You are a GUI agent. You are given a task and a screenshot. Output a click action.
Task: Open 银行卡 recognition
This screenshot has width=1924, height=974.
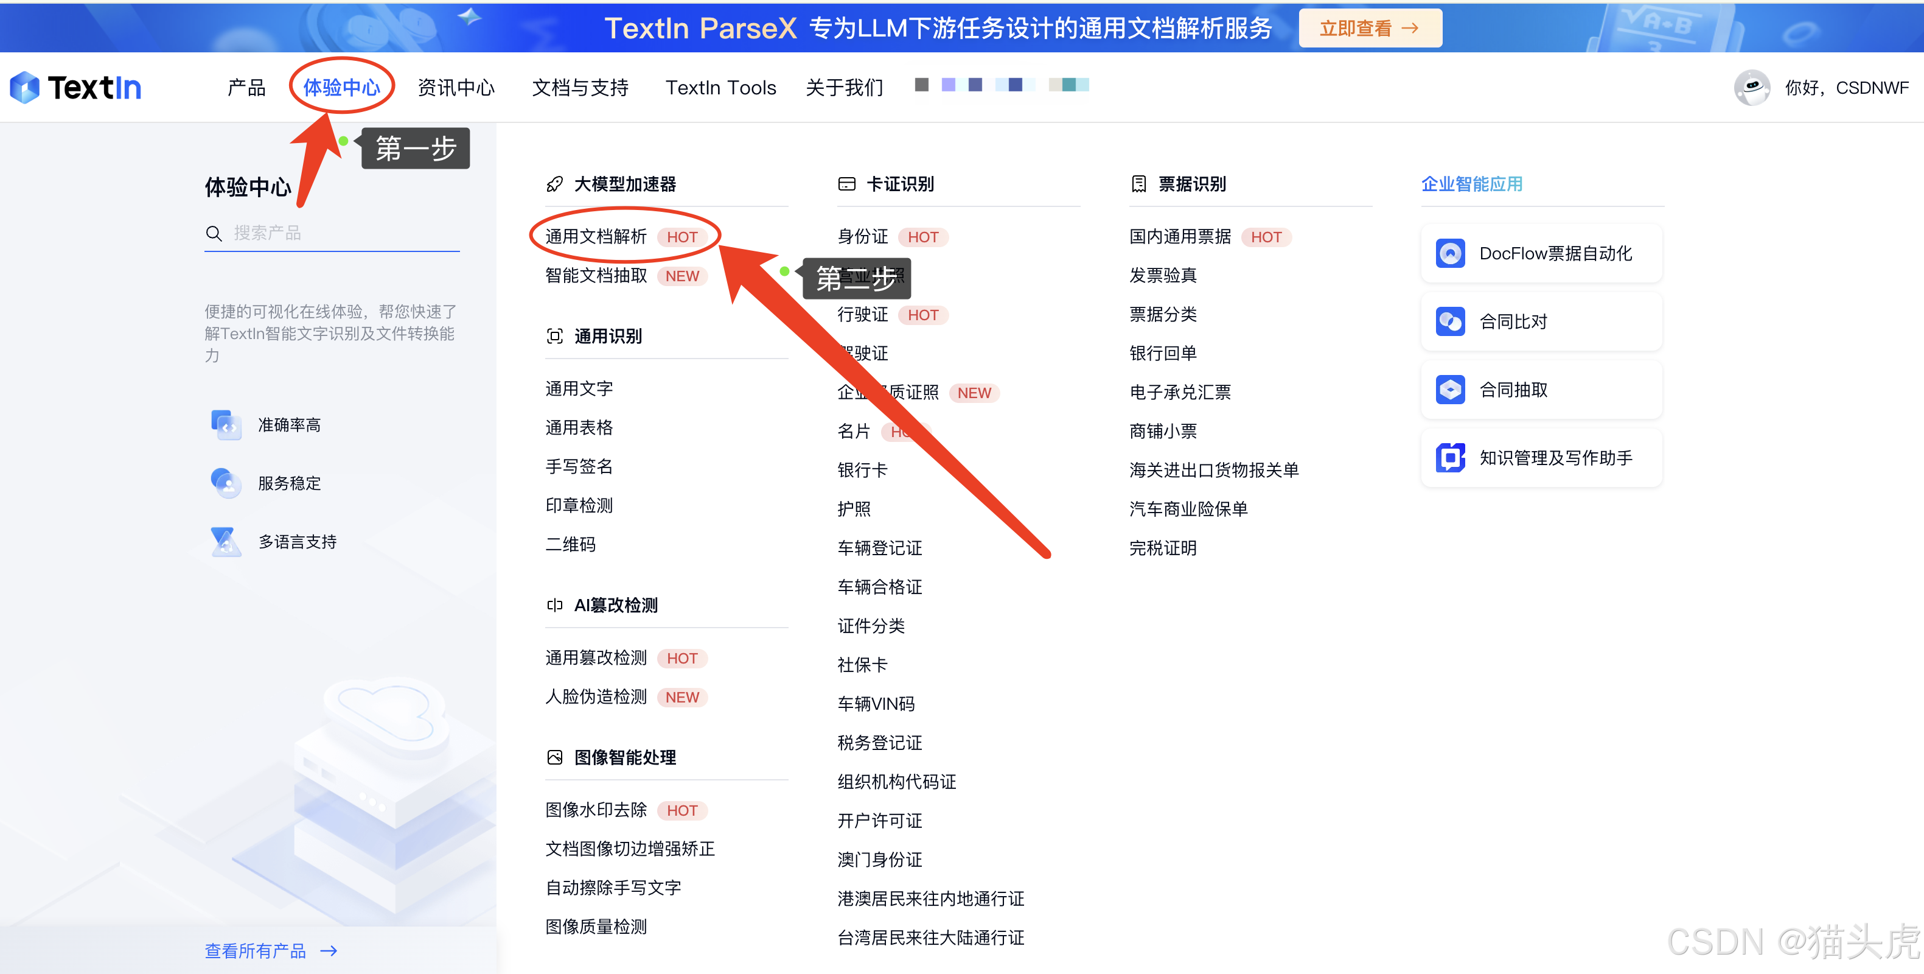863,470
